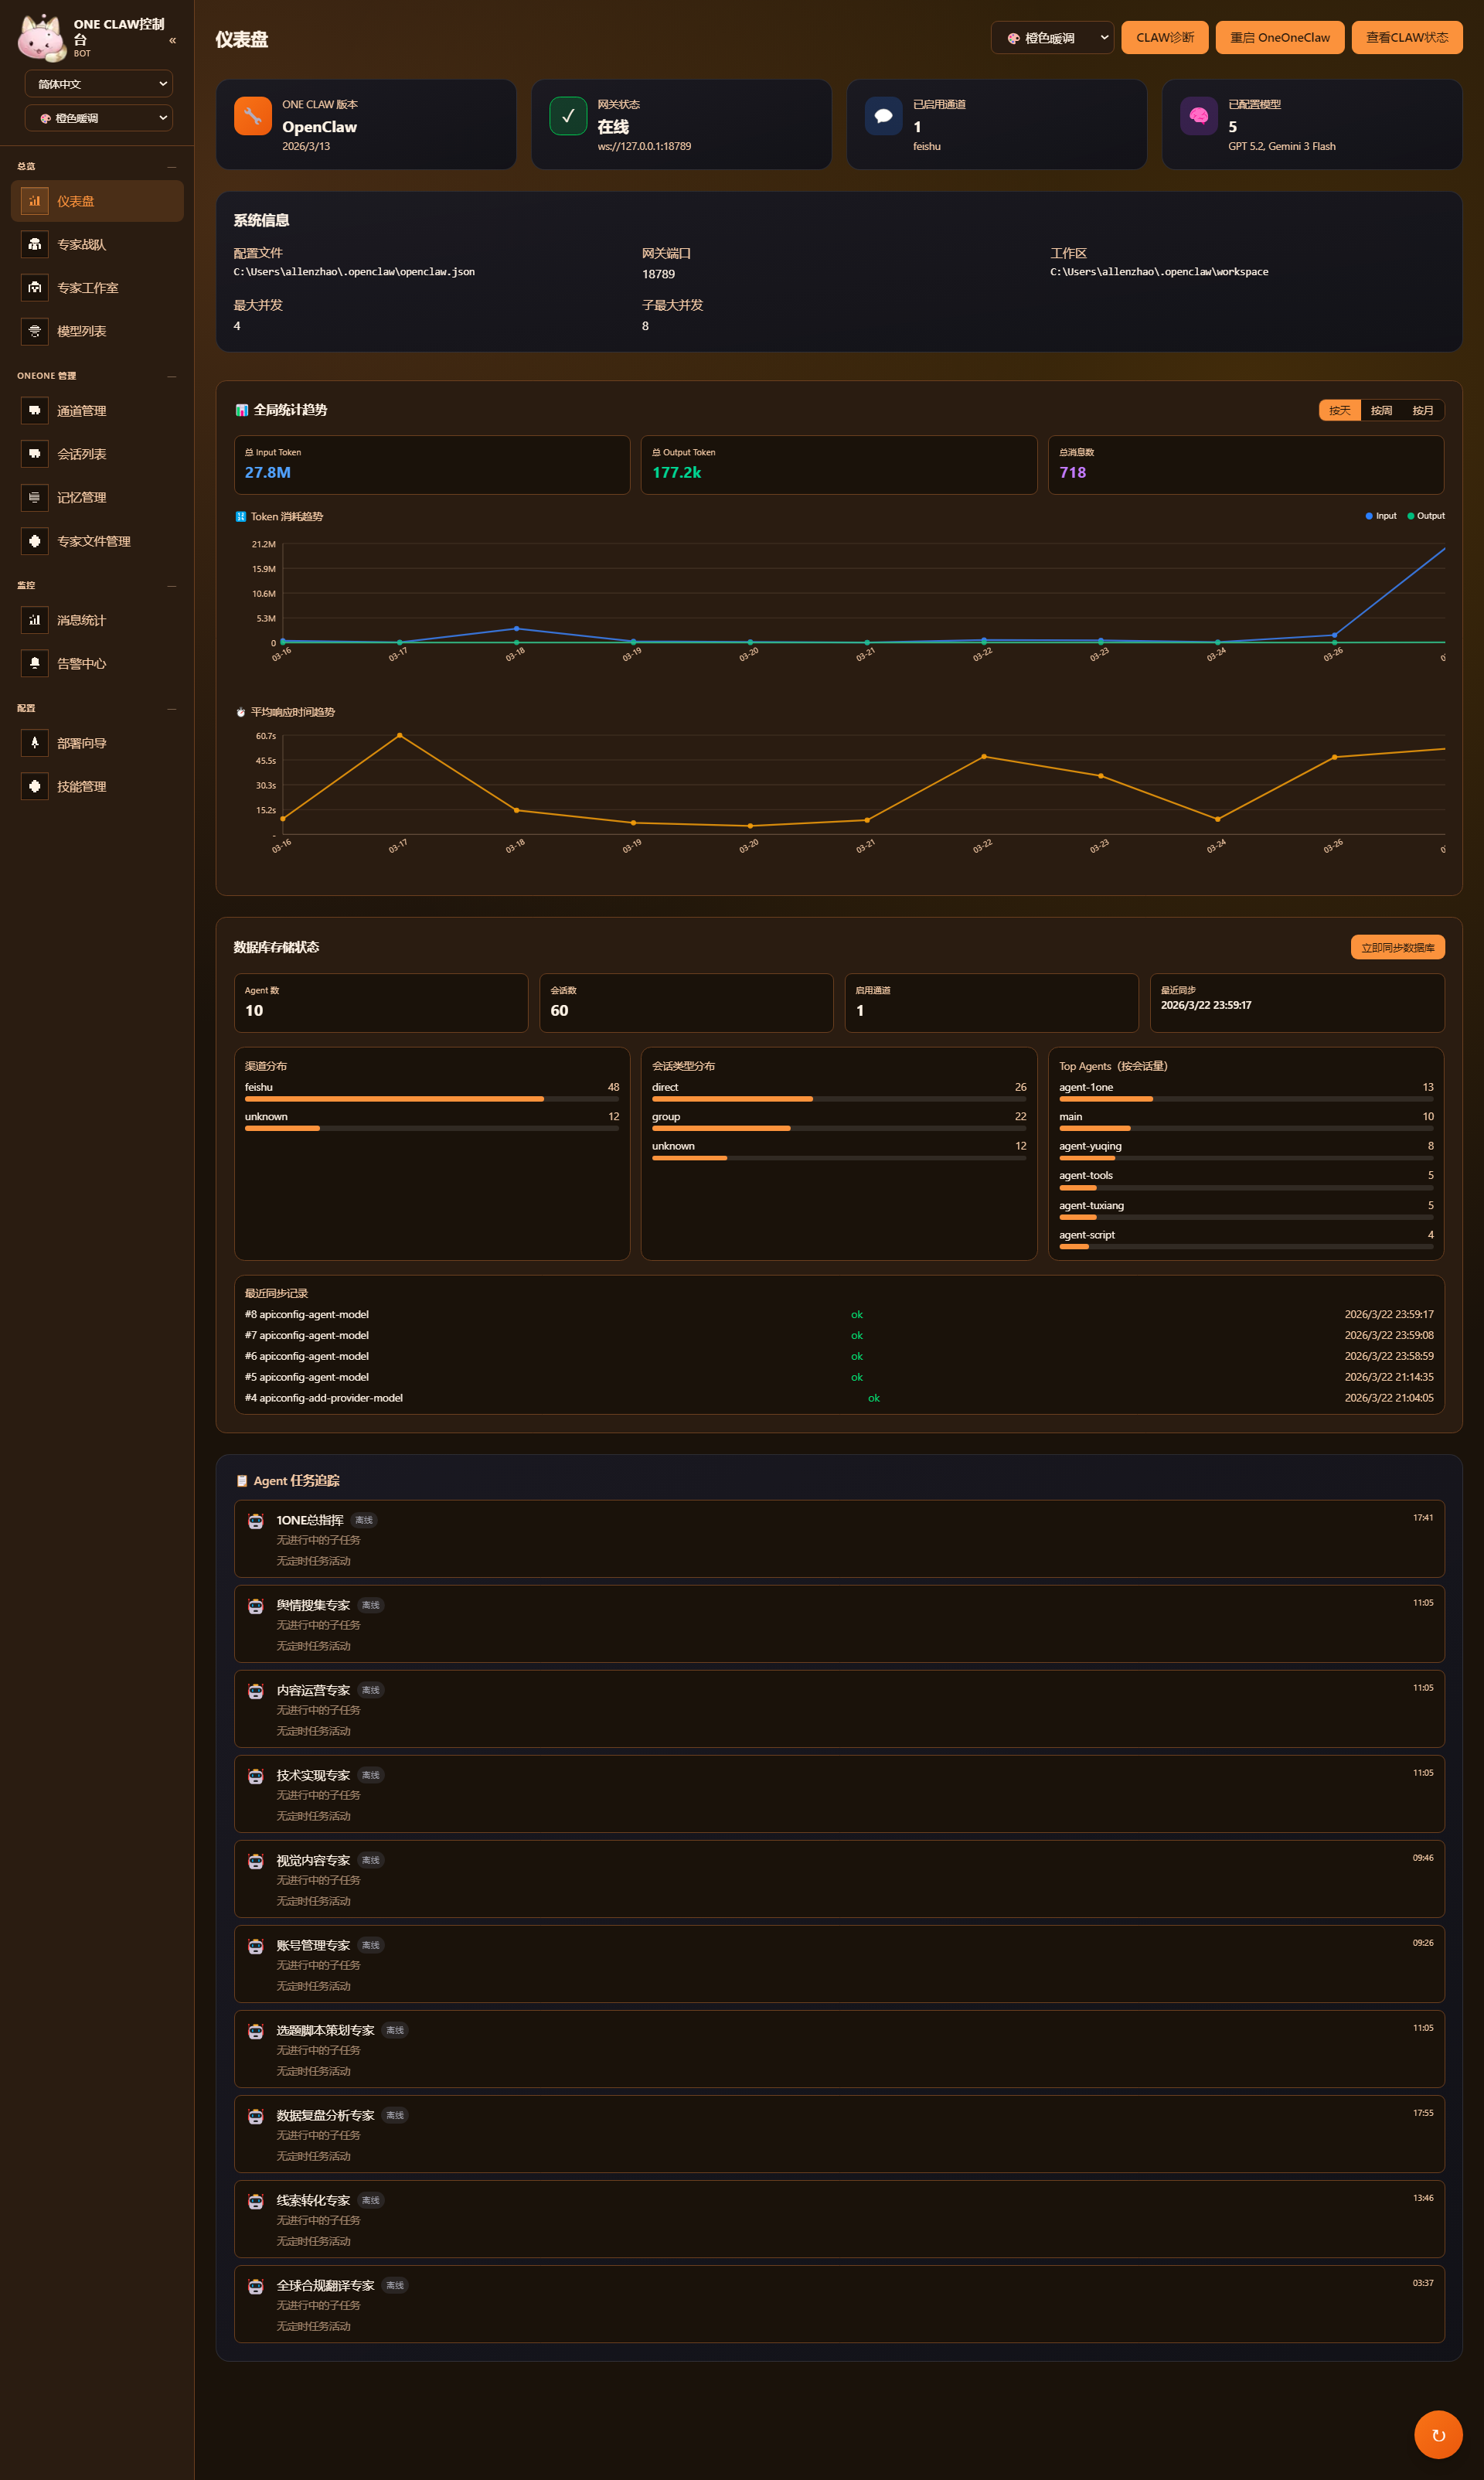Open 专家战队 sidebar icon
The height and width of the screenshot is (2480, 1484).
coord(35,244)
